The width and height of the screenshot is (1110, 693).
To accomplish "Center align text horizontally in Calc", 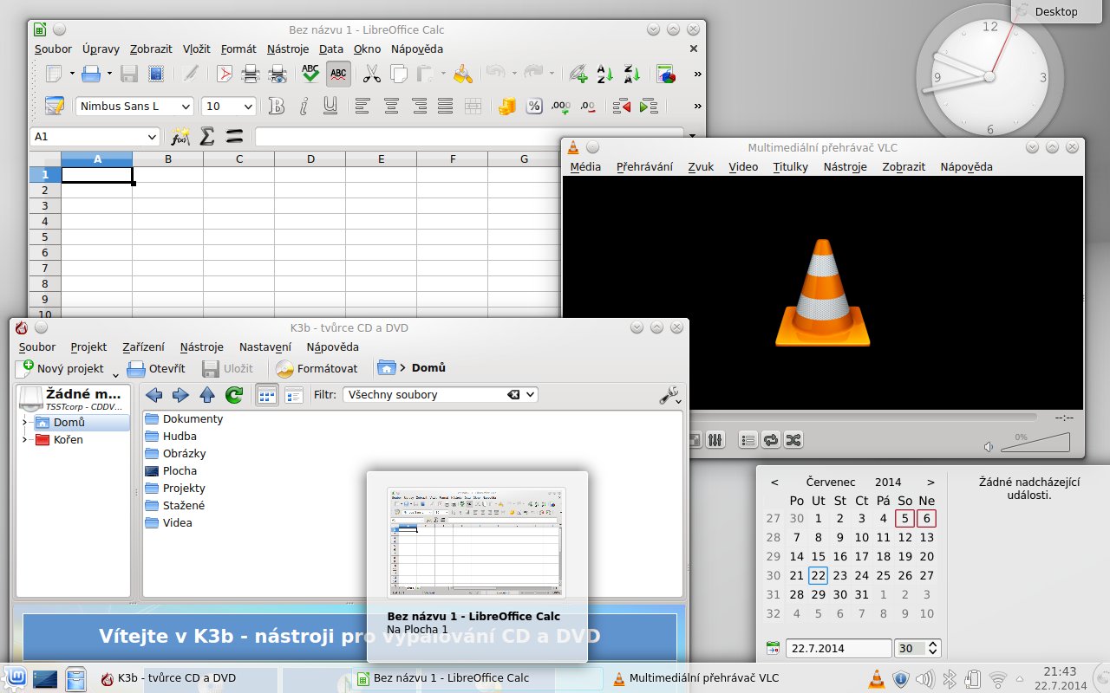I will point(391,107).
